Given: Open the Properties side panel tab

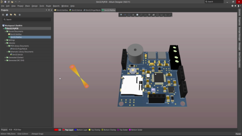Looking at the screenshot, I should tap(239, 21).
